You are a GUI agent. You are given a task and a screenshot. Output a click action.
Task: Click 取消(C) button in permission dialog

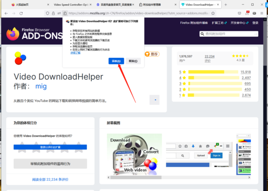click(x=133, y=61)
